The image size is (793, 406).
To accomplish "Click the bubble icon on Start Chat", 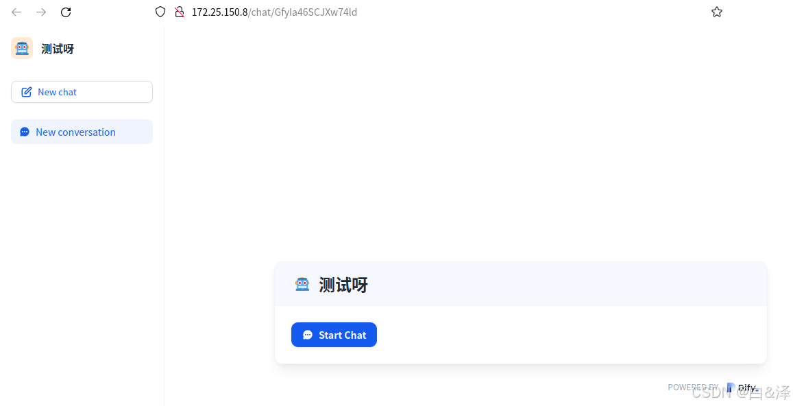I will click(x=308, y=335).
